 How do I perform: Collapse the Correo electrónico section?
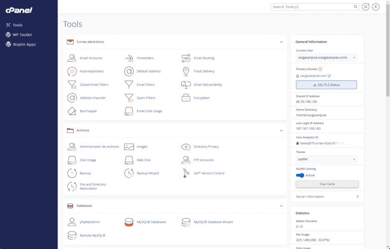[x=281, y=42]
